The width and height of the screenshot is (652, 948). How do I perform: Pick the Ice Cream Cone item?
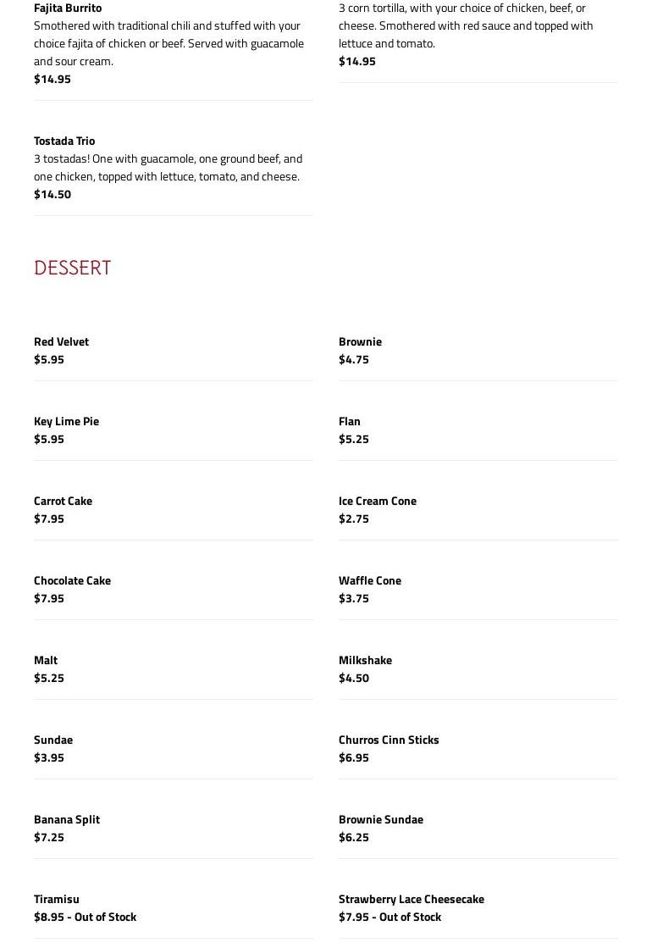coord(377,501)
